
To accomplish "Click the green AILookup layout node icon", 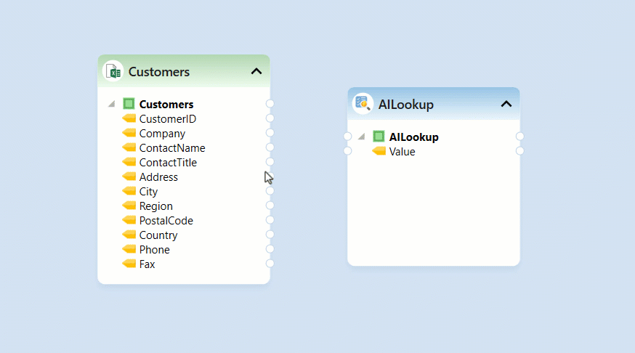I will [379, 137].
